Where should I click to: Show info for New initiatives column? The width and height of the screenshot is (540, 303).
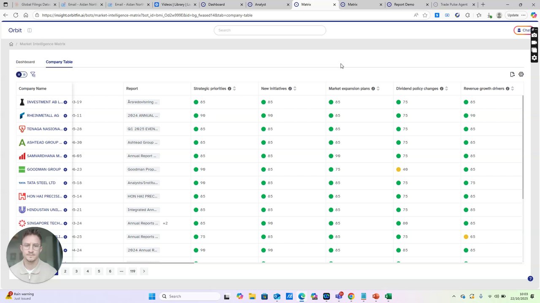290,89
